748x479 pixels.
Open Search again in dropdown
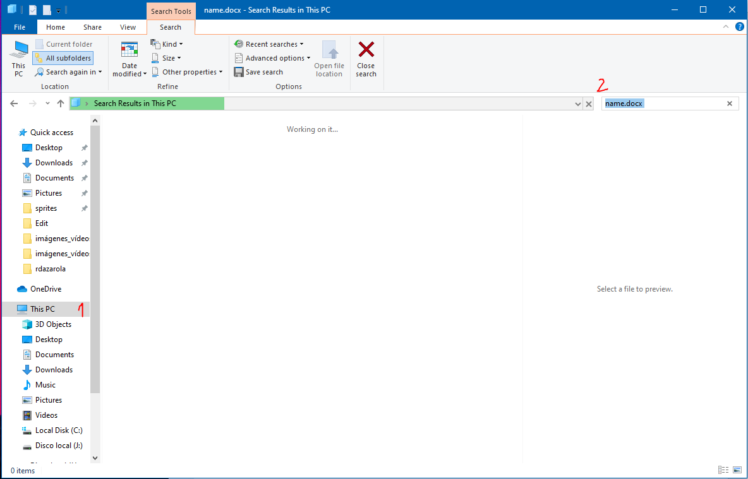tap(69, 72)
